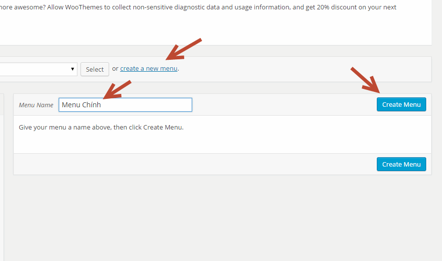Click red arrow pointing at Menu Name field
The image size is (442, 261).
pos(118,89)
